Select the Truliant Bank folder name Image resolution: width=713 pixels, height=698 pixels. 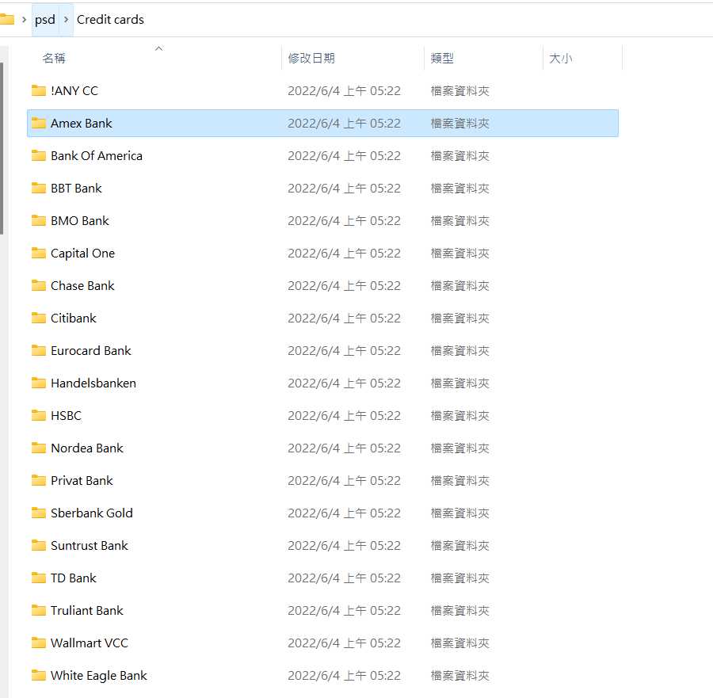[x=87, y=611]
